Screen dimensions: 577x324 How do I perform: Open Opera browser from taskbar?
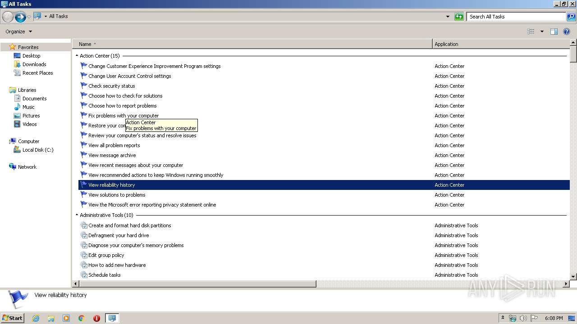[x=96, y=318]
